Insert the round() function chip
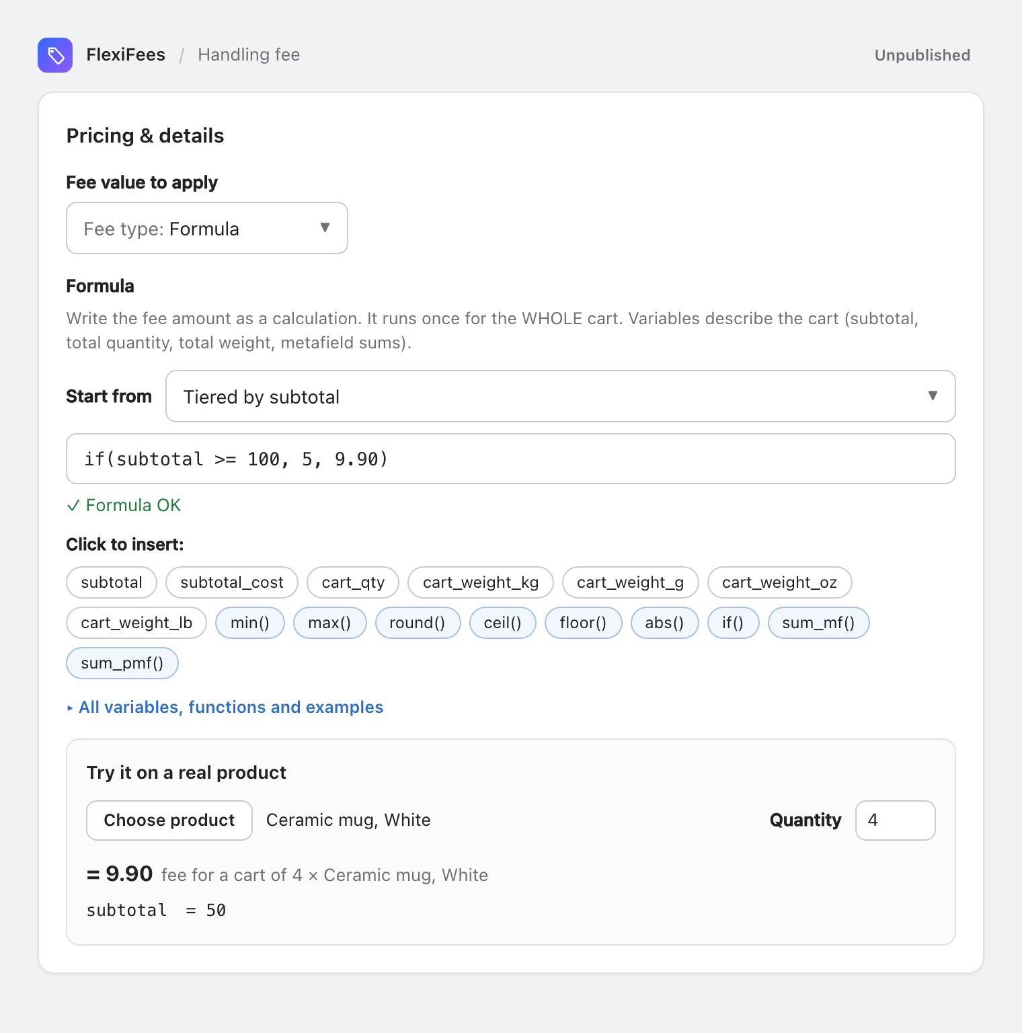This screenshot has height=1033, width=1022. coord(418,623)
